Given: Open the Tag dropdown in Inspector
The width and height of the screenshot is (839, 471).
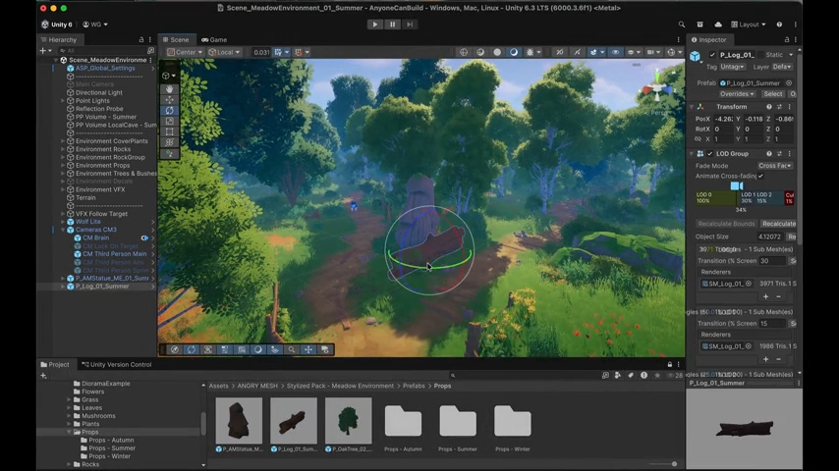Looking at the screenshot, I should tap(733, 67).
